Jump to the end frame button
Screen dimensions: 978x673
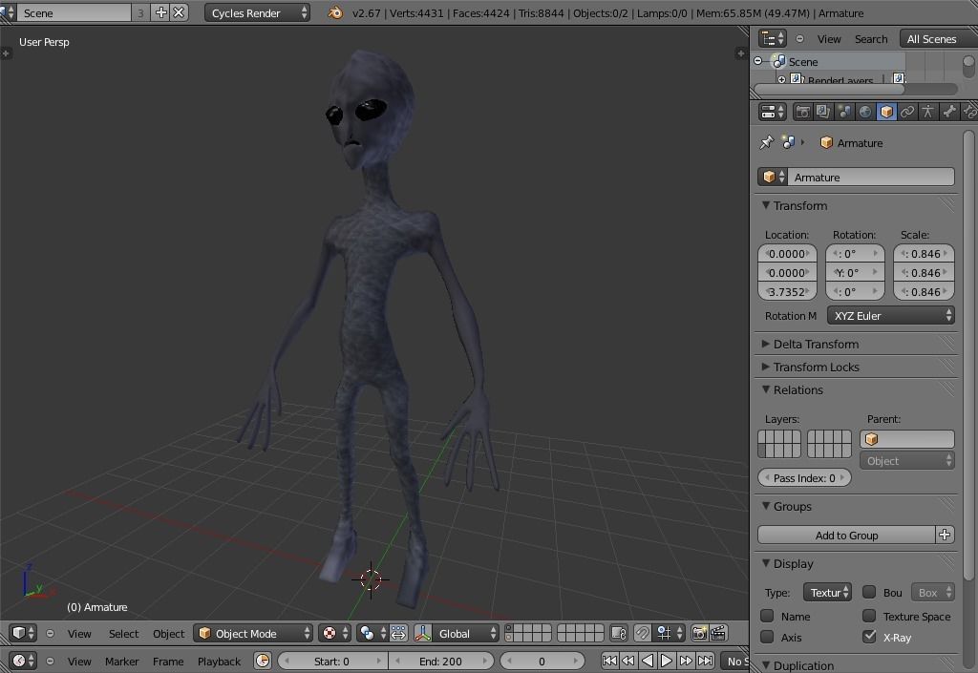point(706,661)
